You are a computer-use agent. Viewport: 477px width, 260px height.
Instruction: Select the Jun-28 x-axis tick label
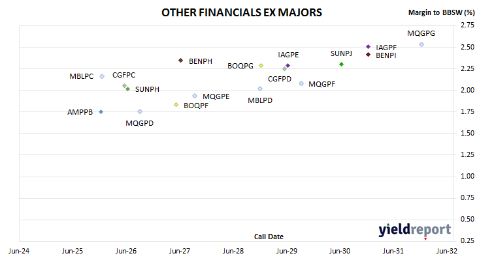tap(233, 251)
